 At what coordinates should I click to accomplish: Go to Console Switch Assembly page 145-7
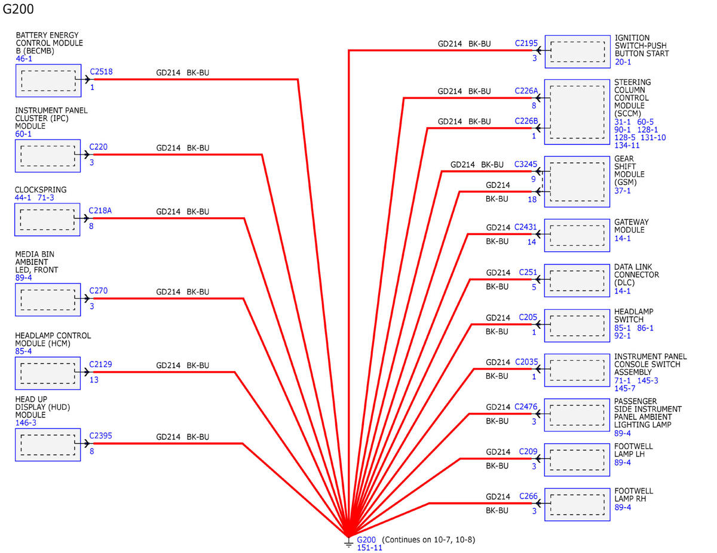pyautogui.click(x=626, y=389)
